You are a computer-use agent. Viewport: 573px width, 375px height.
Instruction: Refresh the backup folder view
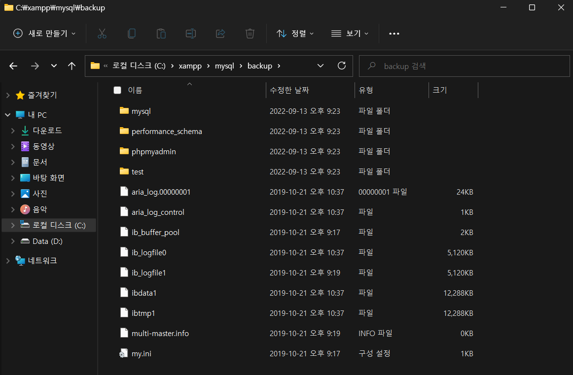pyautogui.click(x=342, y=66)
